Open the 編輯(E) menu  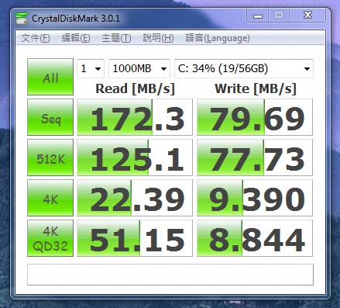(76, 38)
